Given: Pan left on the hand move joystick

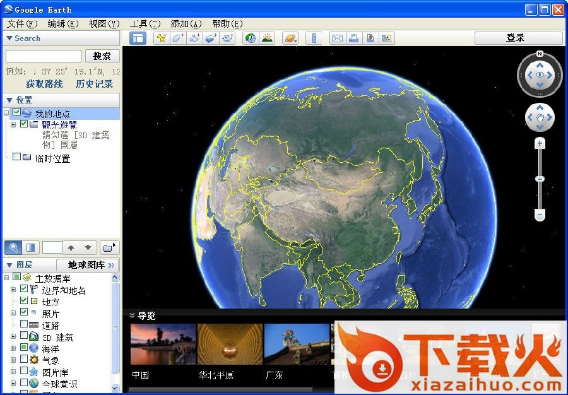Looking at the screenshot, I should point(530,117).
